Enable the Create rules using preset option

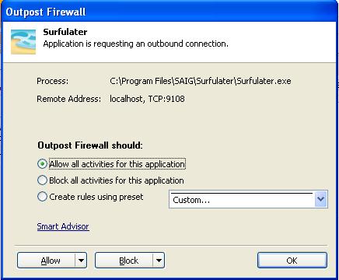[x=42, y=197]
